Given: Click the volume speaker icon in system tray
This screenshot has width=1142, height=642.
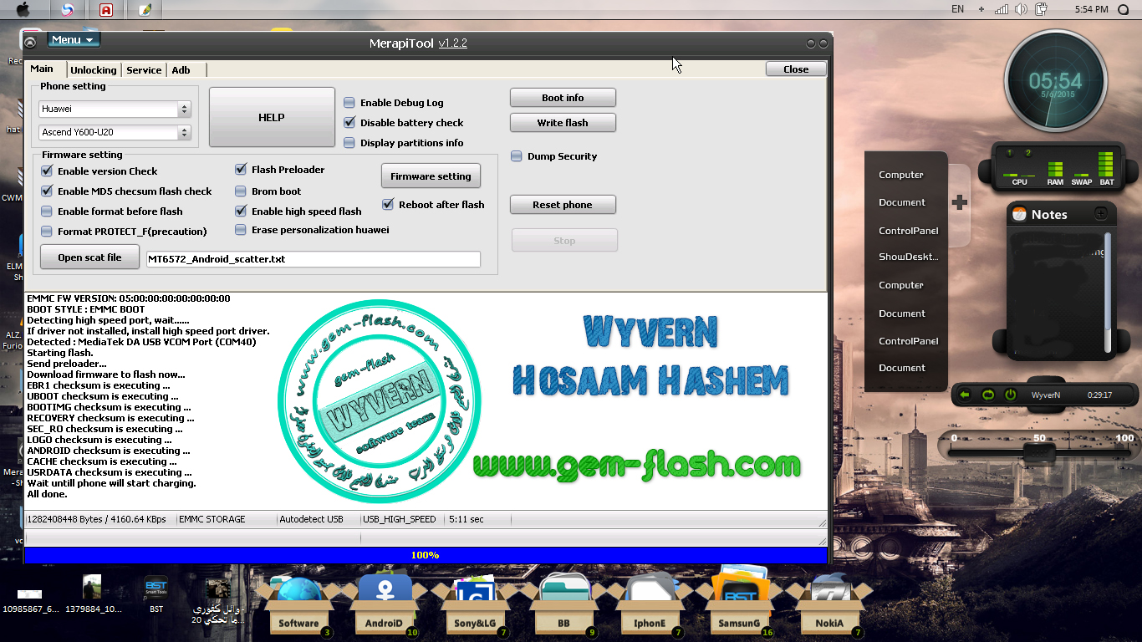Looking at the screenshot, I should [x=1021, y=9].
